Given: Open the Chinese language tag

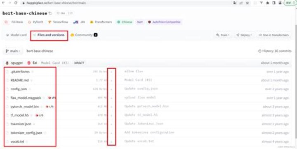Looking at the screenshot, I should [x=125, y=22].
